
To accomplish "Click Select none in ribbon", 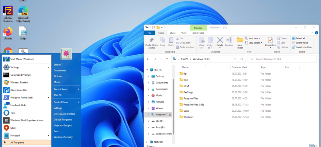I will coord(300,43).
